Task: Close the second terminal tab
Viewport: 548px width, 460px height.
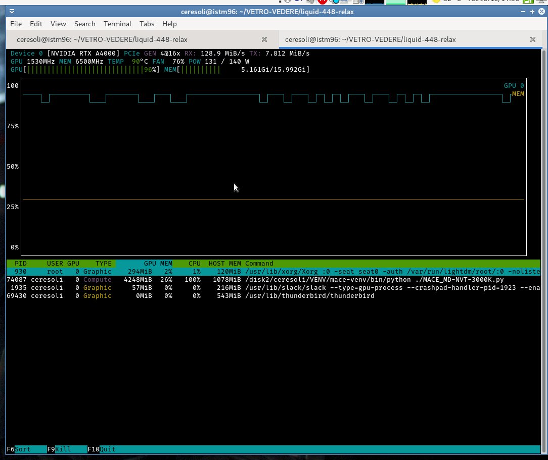Action: 533,39
